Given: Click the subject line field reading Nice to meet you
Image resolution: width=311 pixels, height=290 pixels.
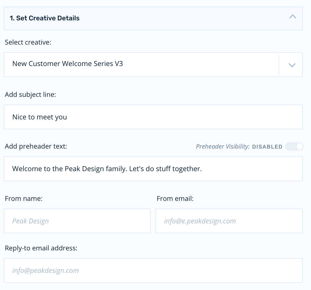Looking at the screenshot, I should pos(153,117).
